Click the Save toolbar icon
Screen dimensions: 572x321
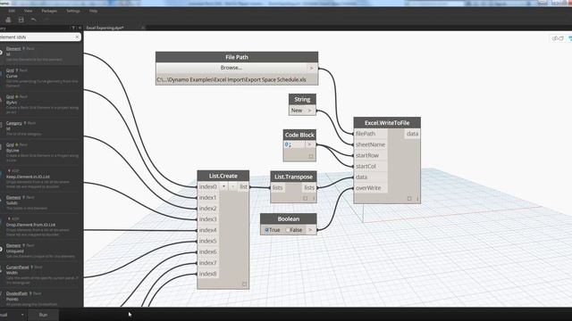[x=21, y=20]
